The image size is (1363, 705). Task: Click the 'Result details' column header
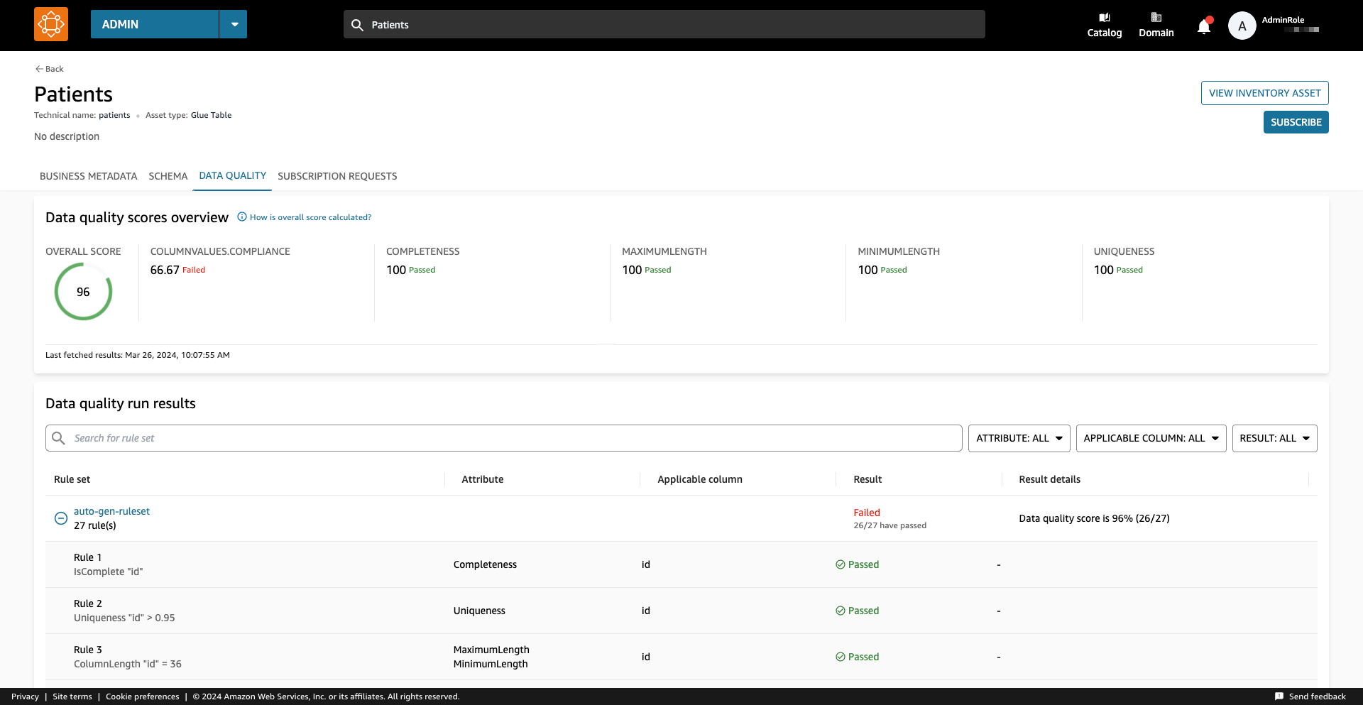[x=1050, y=479]
